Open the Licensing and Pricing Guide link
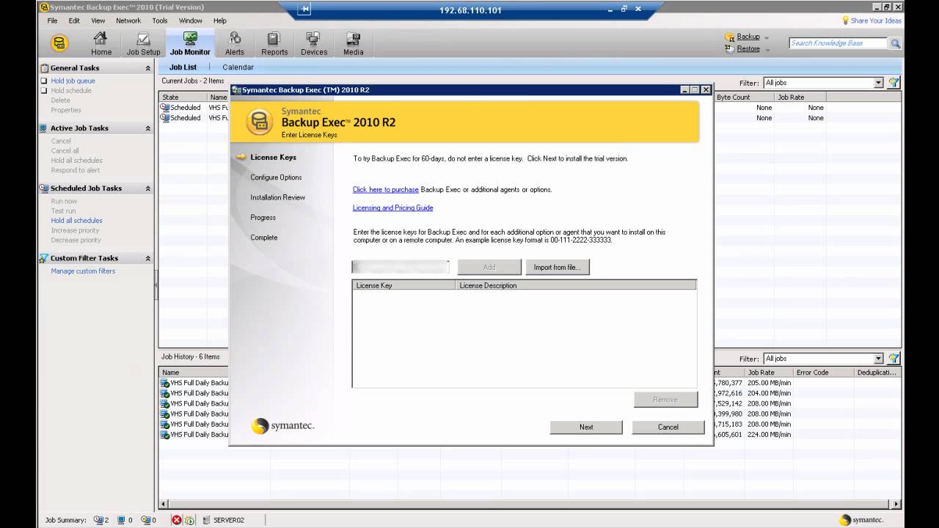 coord(392,208)
